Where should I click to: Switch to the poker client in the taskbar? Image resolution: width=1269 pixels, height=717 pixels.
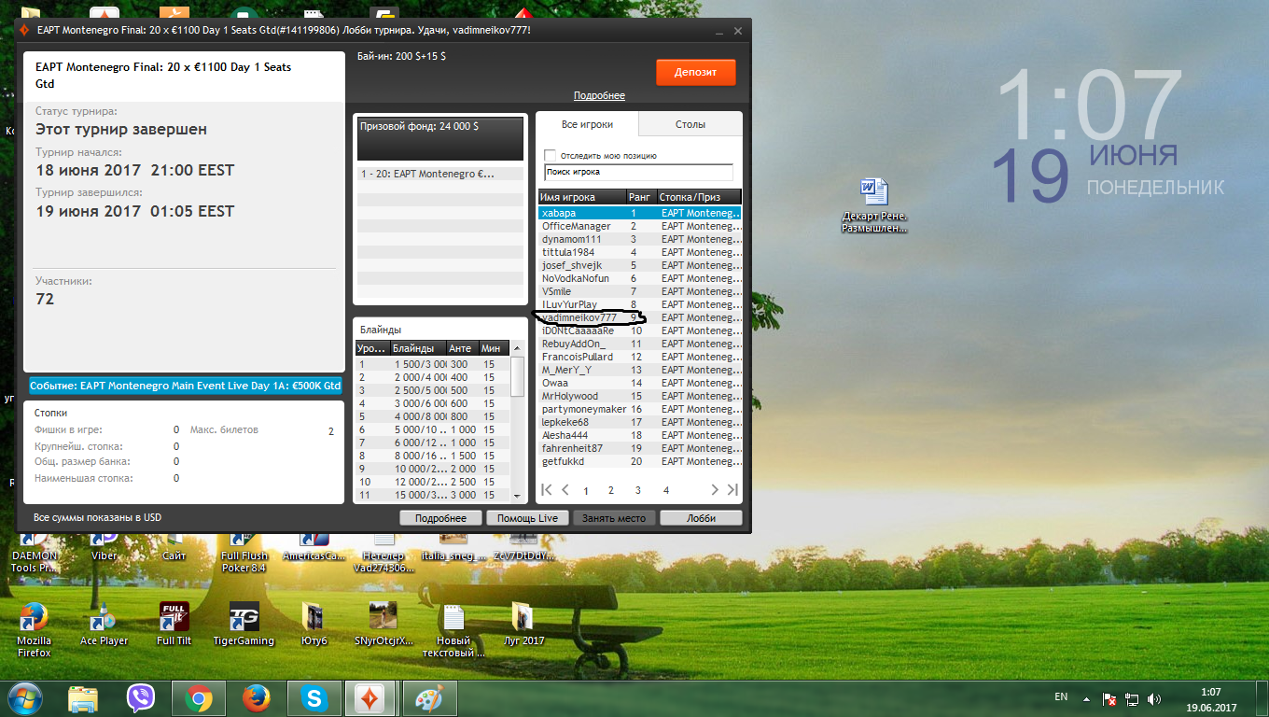371,698
